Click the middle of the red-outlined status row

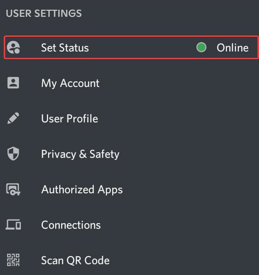click(x=131, y=47)
